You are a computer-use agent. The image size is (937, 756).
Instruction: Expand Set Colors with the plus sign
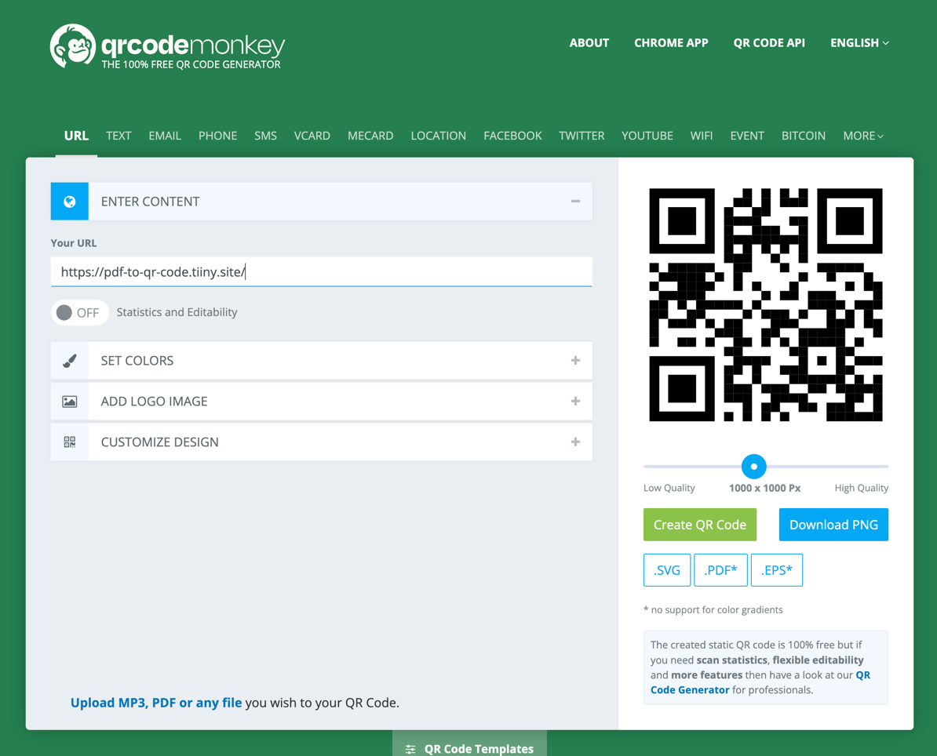click(x=575, y=360)
